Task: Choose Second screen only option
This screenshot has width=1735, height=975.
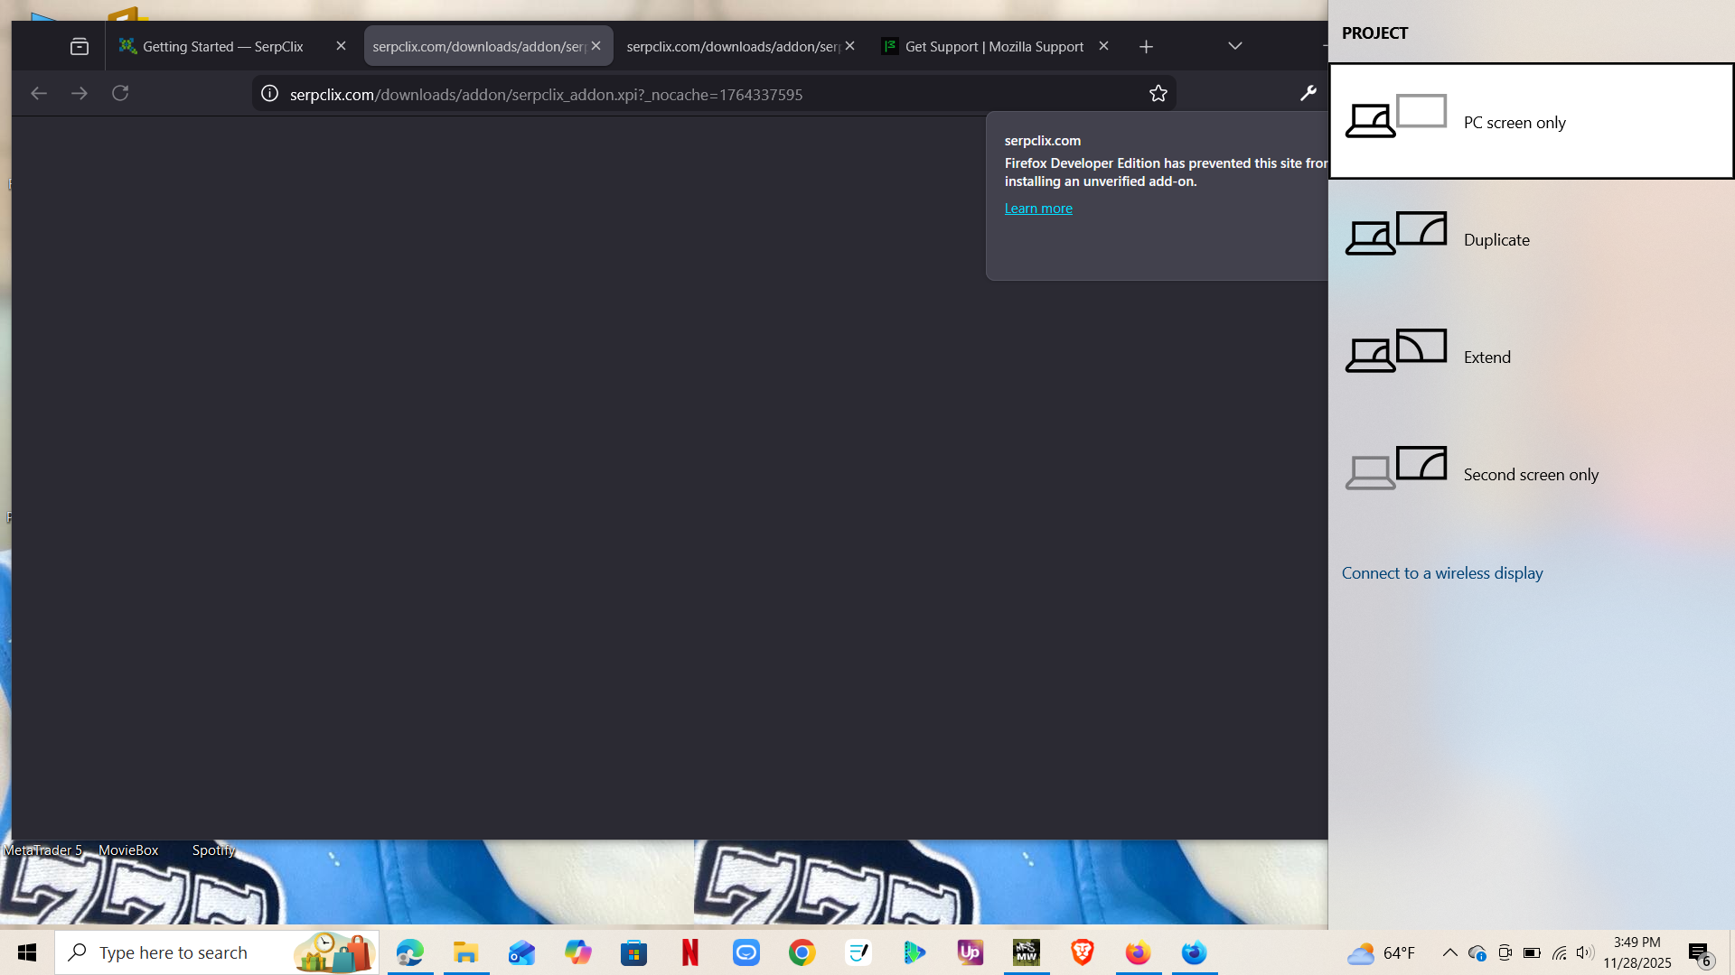Action: click(1530, 474)
